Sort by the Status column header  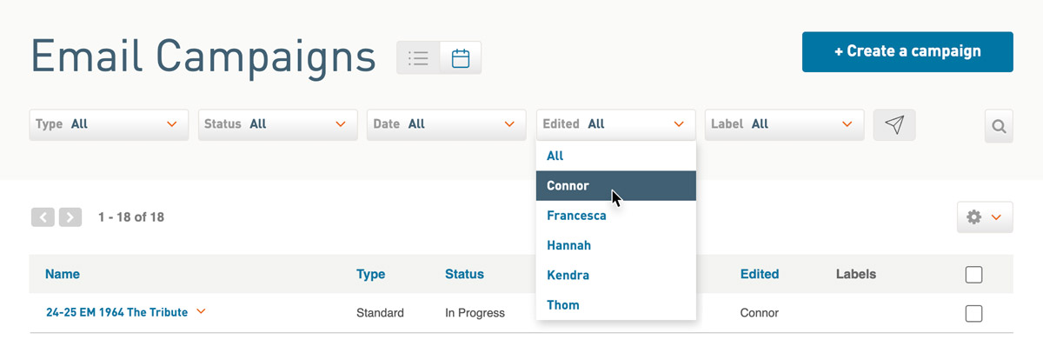[x=464, y=274]
